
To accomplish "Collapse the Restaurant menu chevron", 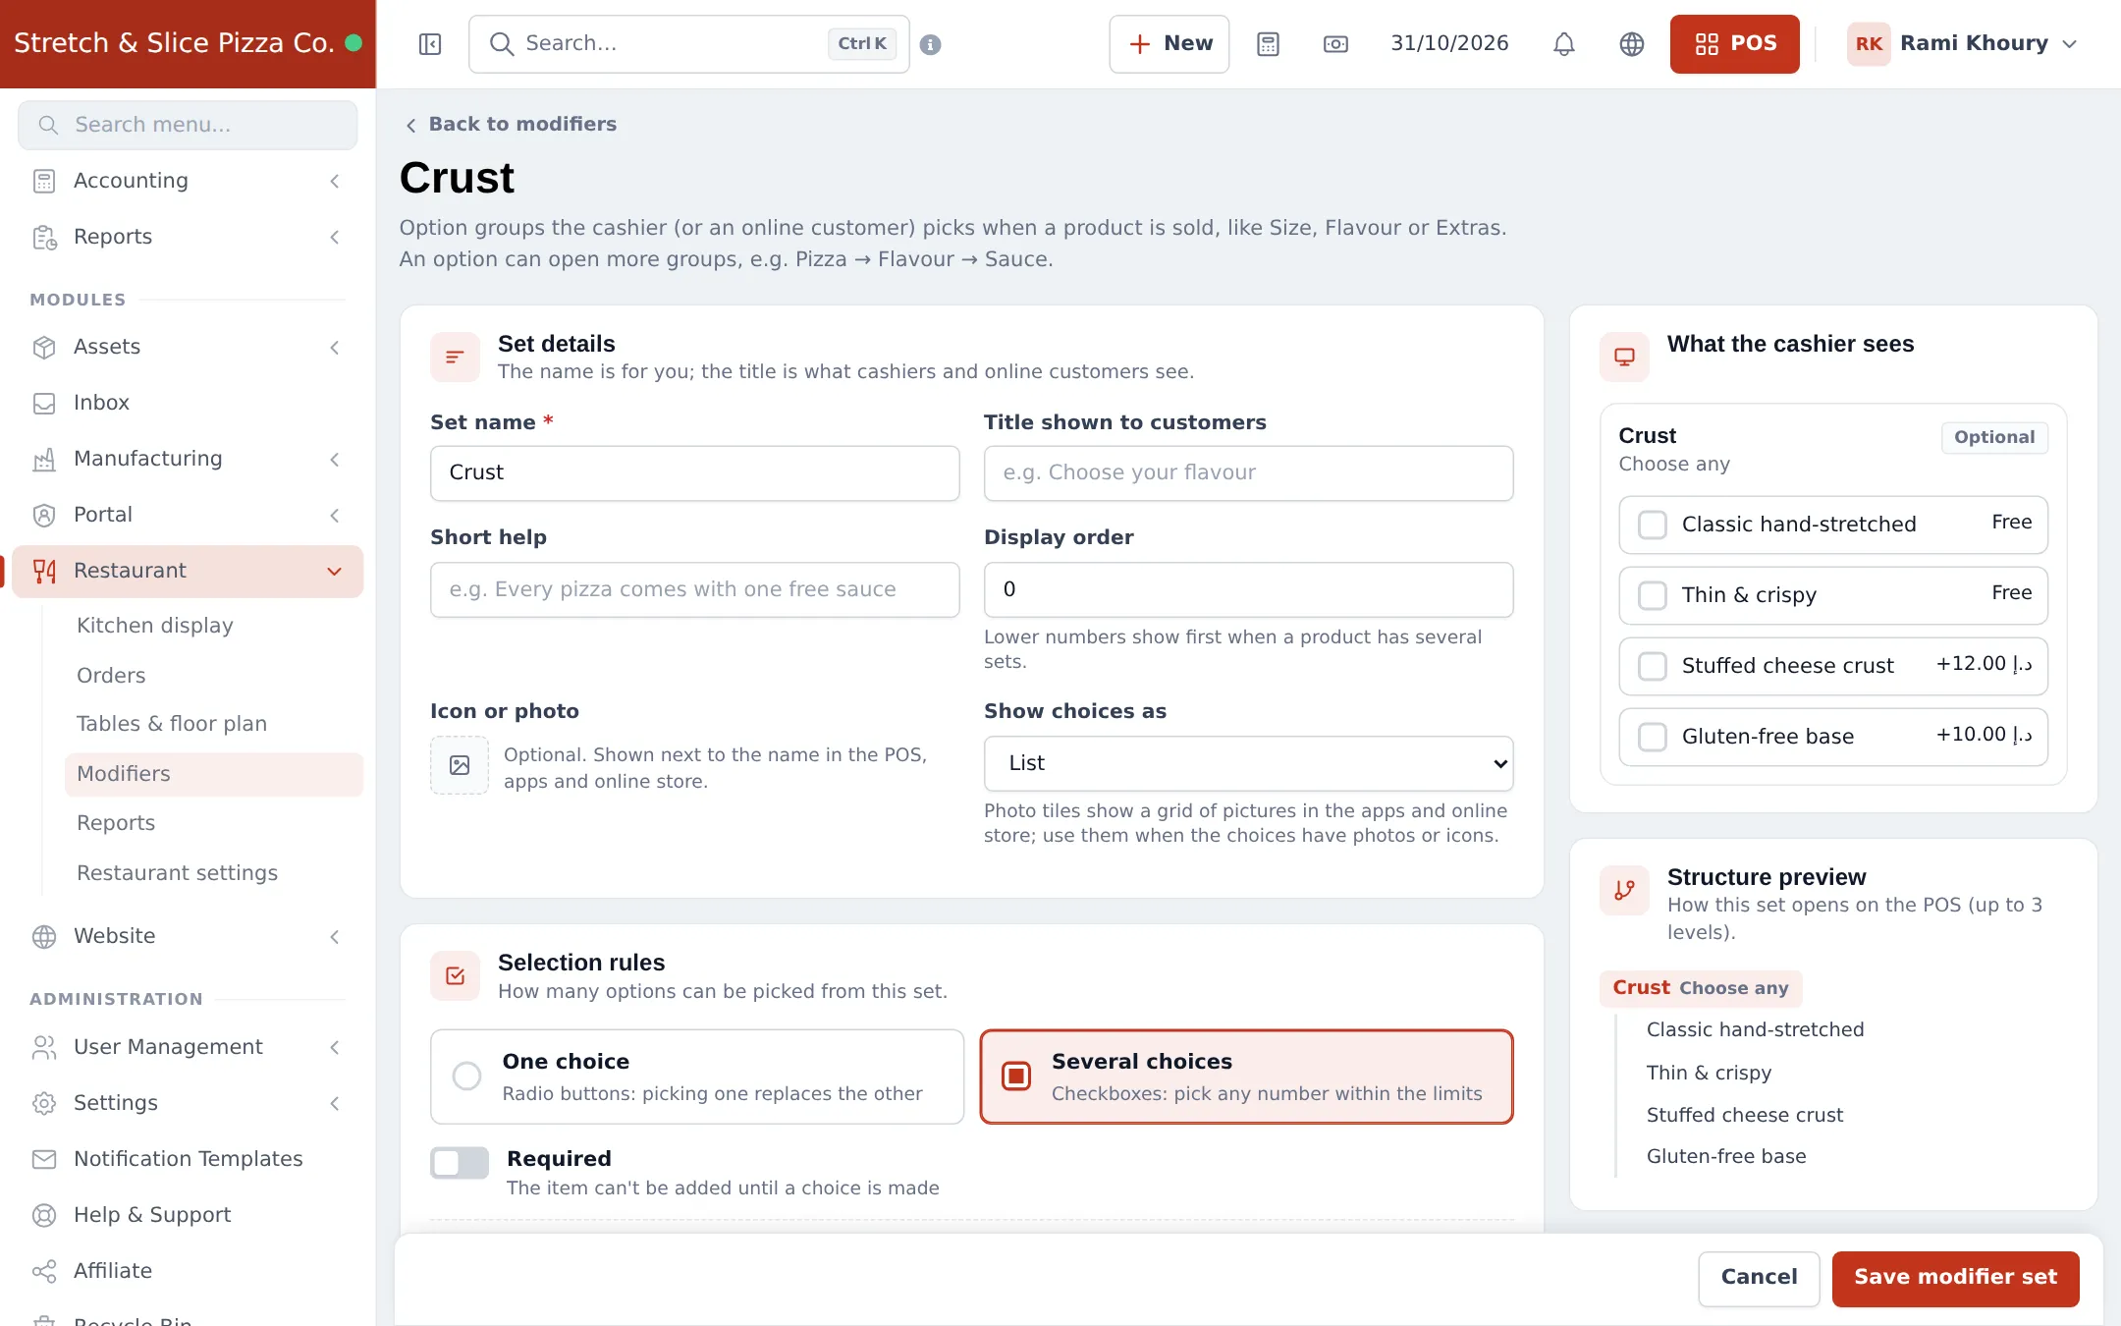I will tap(335, 571).
